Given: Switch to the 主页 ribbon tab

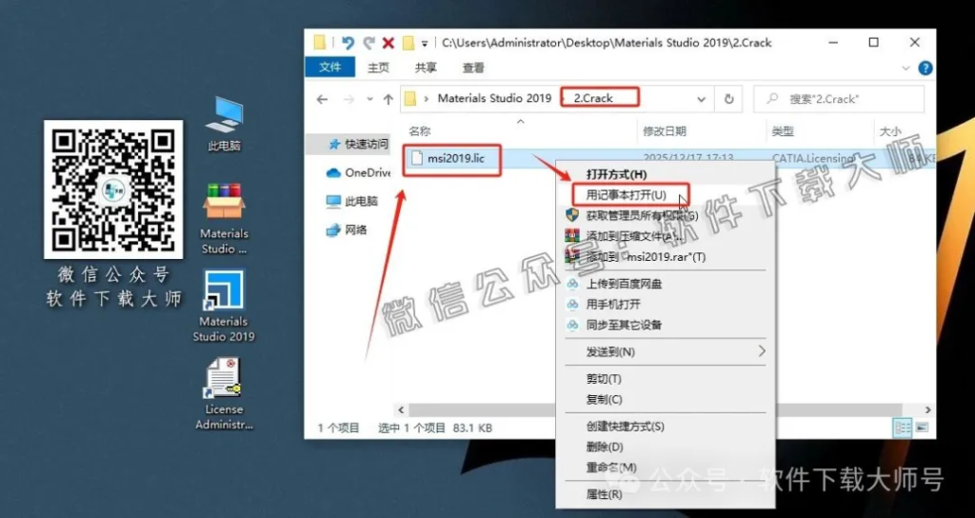Looking at the screenshot, I should (x=378, y=68).
